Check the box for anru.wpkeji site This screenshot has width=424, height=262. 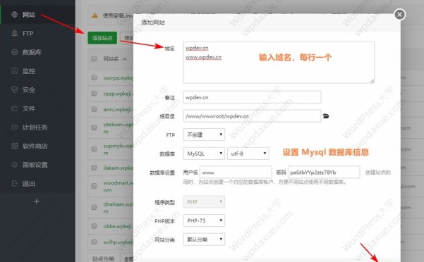pos(94,109)
